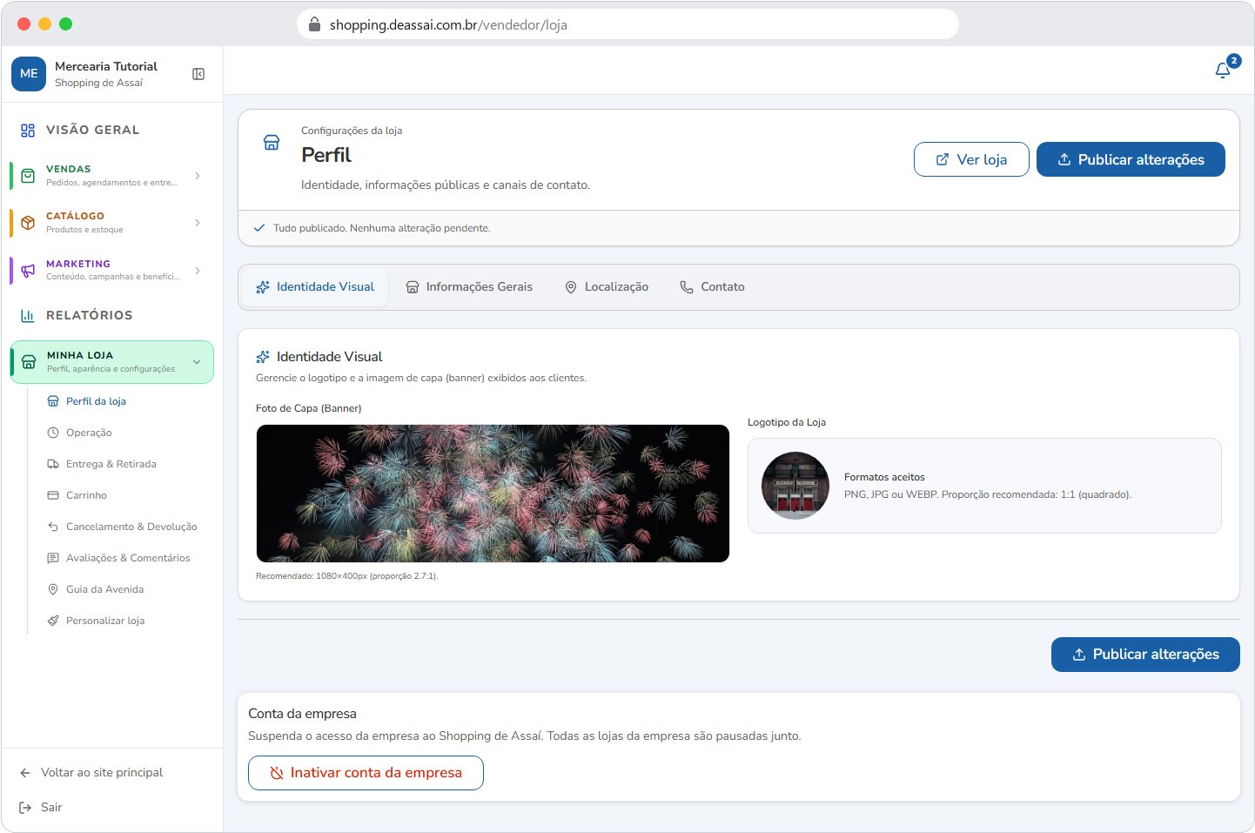Image resolution: width=1255 pixels, height=833 pixels.
Task: Click the Sair logout icon
Action: [25, 808]
